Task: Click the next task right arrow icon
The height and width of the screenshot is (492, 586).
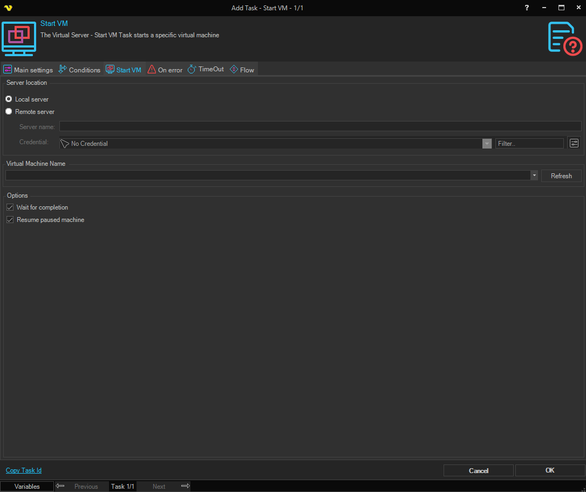Action: (x=185, y=486)
